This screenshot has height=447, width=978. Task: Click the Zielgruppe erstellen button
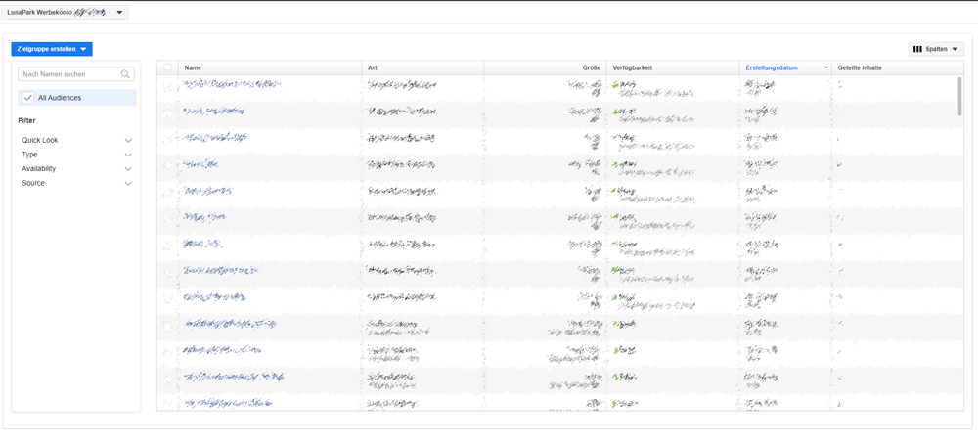pyautogui.click(x=52, y=49)
